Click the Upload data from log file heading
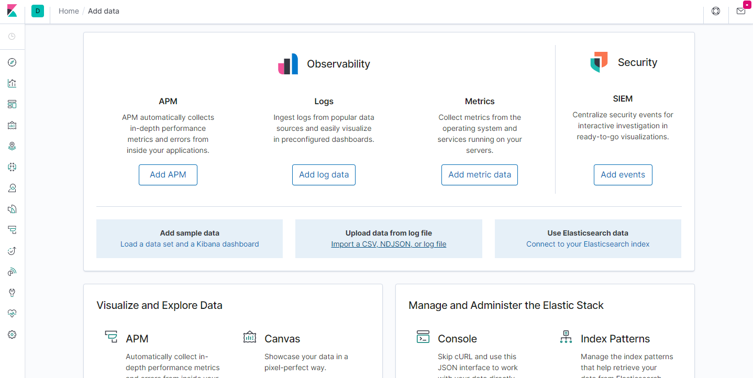 [x=389, y=233]
